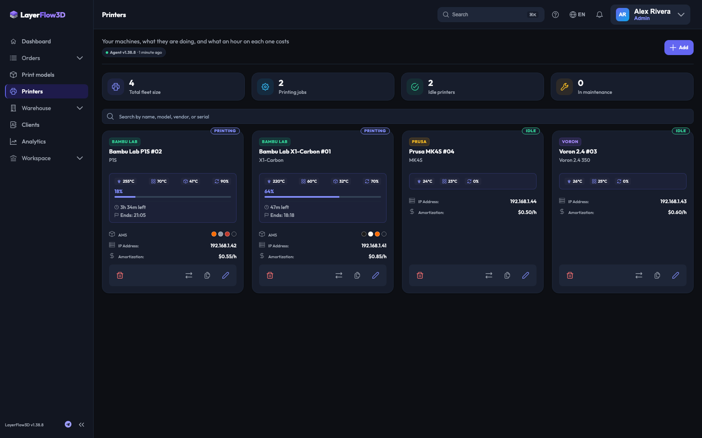Edit the Bambu Lab X1-Carbon #01 printer
702x438 pixels.
click(376, 275)
